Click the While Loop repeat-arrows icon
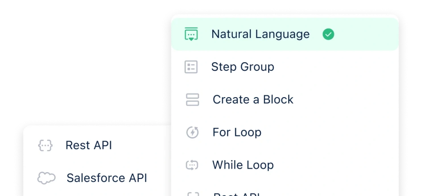 [192, 165]
